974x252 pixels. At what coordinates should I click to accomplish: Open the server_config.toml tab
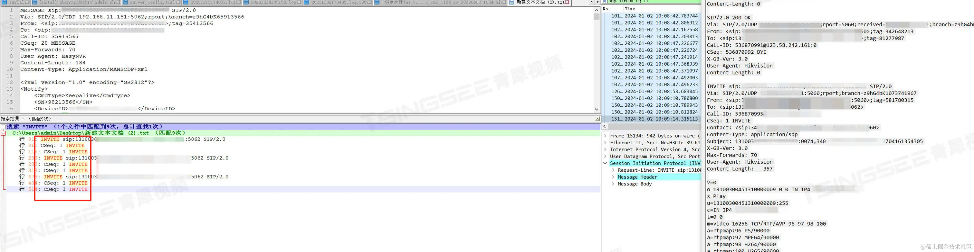point(152,2)
